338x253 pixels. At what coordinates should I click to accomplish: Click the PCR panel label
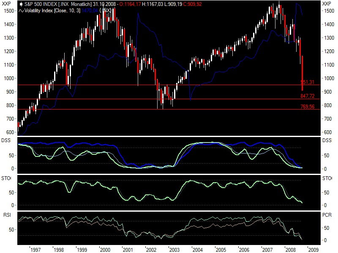coord(327,215)
